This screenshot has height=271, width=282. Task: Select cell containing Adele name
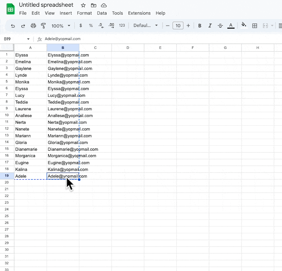[x=30, y=176]
